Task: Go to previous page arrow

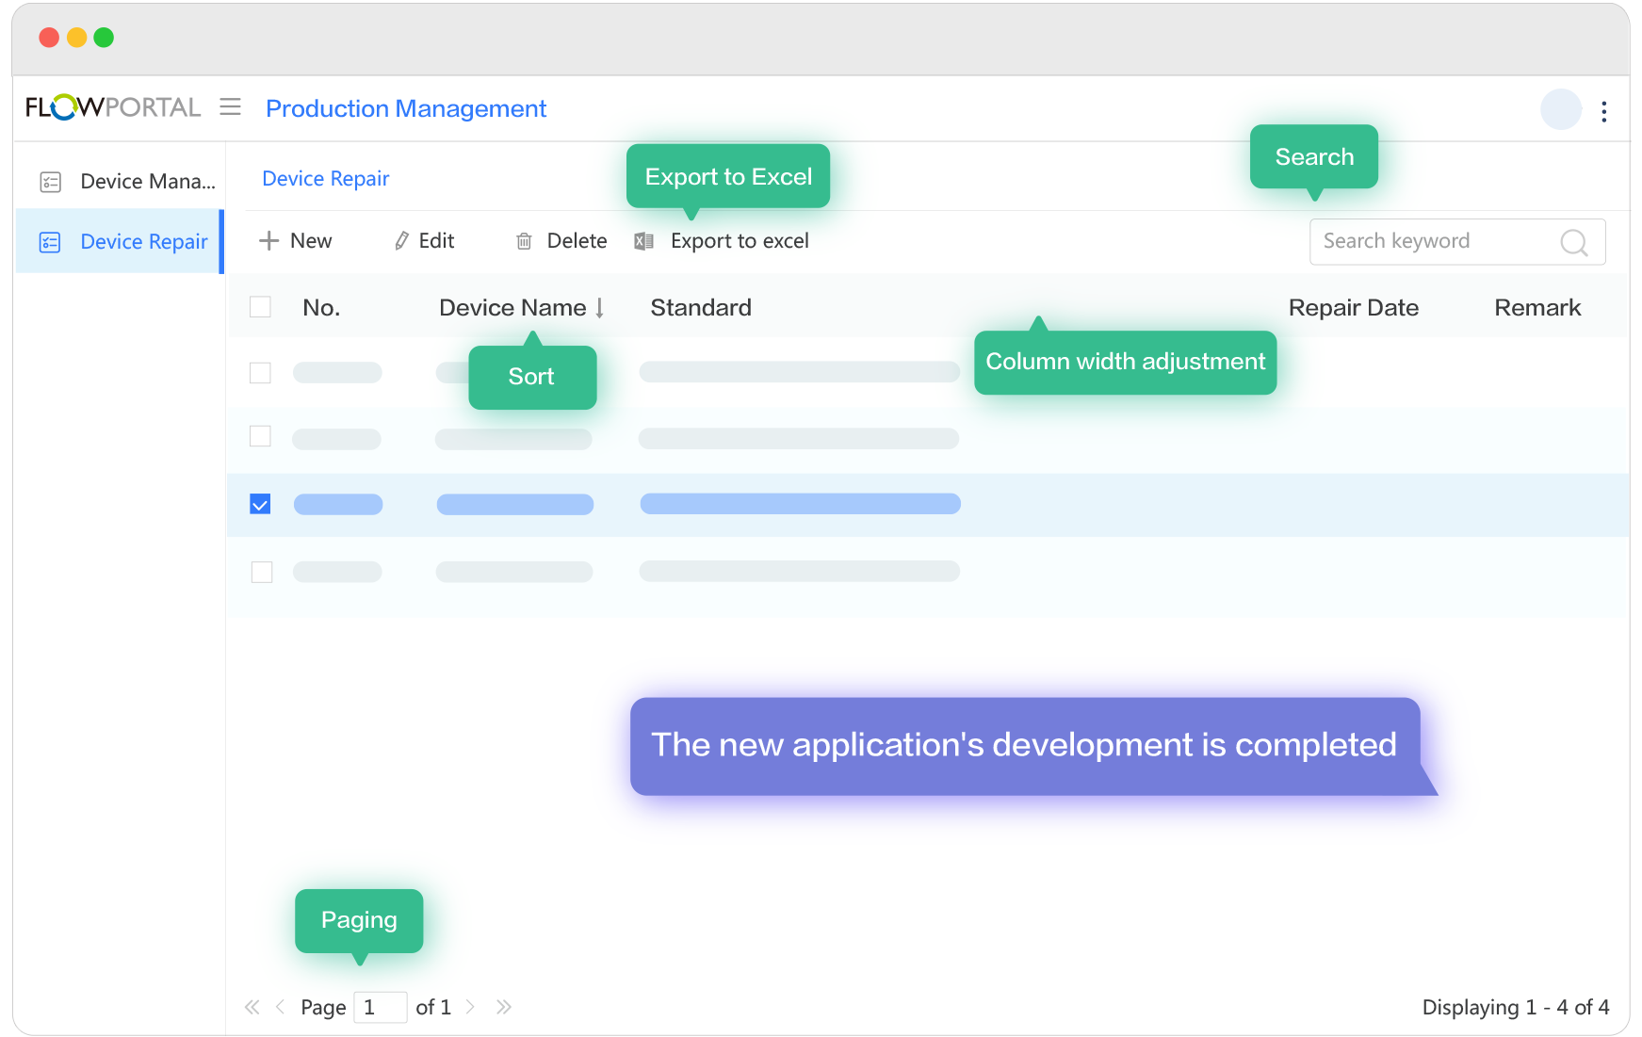Action: point(280,1007)
